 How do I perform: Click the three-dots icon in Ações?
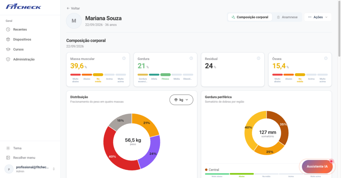(x=310, y=17)
